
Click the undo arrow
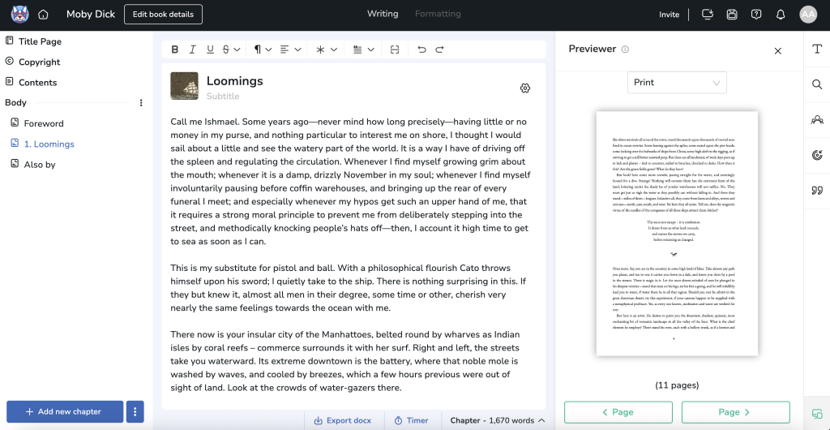point(421,49)
